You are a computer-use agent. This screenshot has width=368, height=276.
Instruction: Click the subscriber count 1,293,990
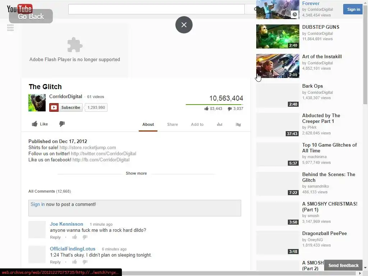coord(96,107)
